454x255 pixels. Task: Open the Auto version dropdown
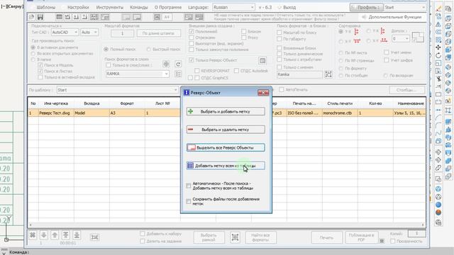[x=89, y=33]
